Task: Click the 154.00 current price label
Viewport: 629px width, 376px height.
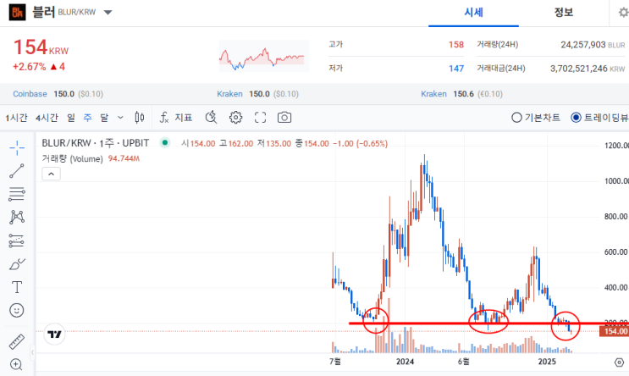Action: point(614,331)
